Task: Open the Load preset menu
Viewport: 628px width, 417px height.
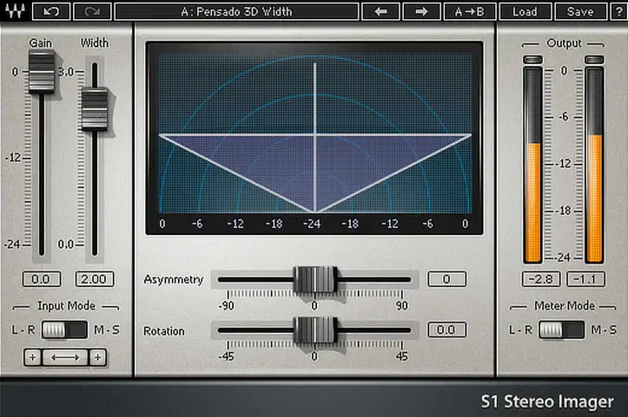Action: 525,11
